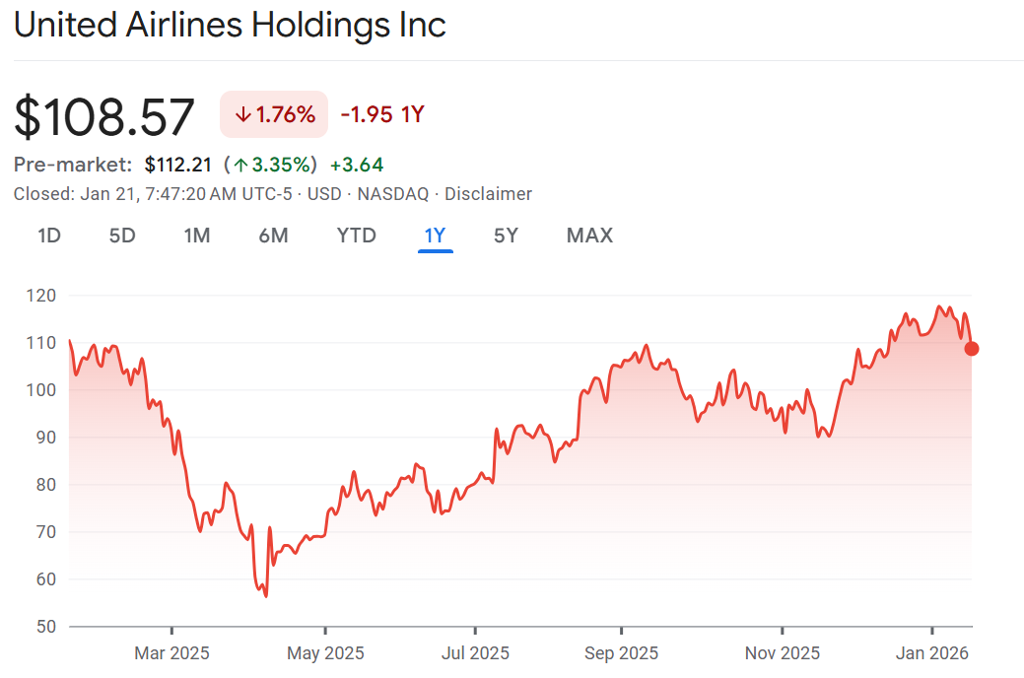The width and height of the screenshot is (1024, 678).
Task: Open the Disclaimer link
Action: [x=488, y=194]
